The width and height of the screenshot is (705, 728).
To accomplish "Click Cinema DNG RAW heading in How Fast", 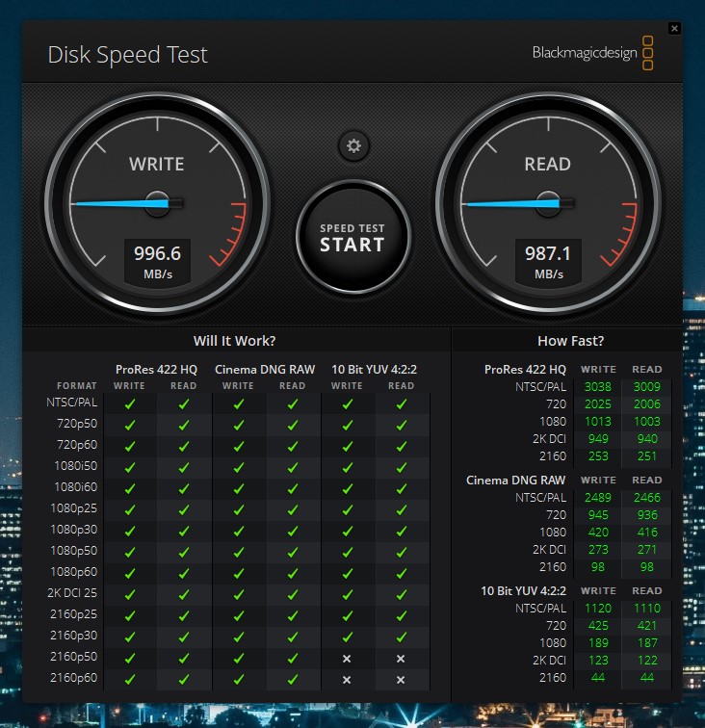I will point(516,481).
